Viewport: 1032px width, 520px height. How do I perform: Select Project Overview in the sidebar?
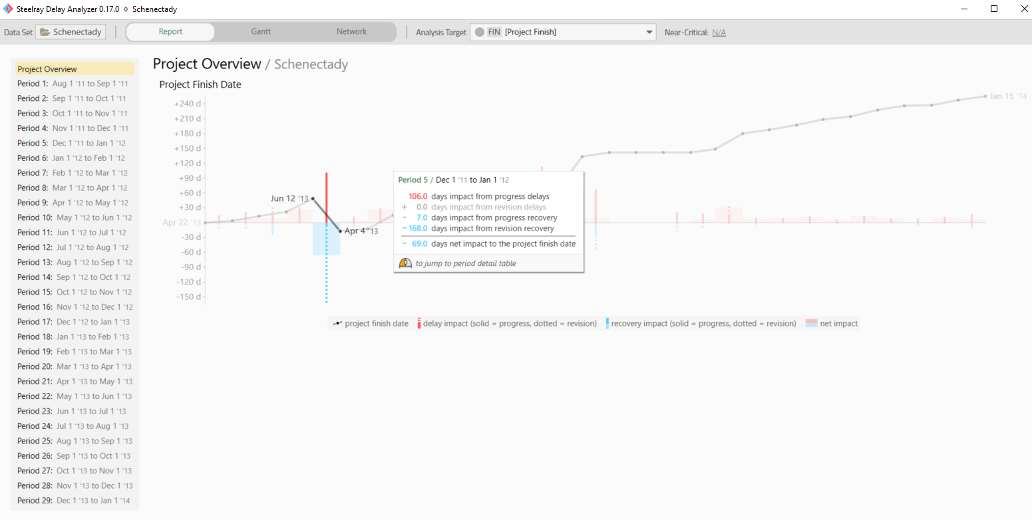click(47, 69)
